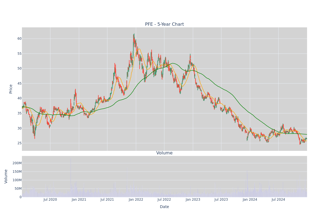Select the "Jul 2022" date tick label
This screenshot has width=329, height=219.
[164, 200]
